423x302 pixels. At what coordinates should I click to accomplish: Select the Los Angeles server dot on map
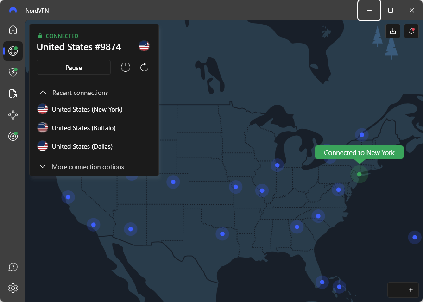(x=93, y=225)
